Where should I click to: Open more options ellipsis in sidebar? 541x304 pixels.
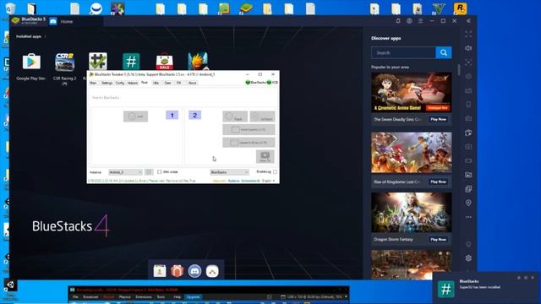point(468,217)
